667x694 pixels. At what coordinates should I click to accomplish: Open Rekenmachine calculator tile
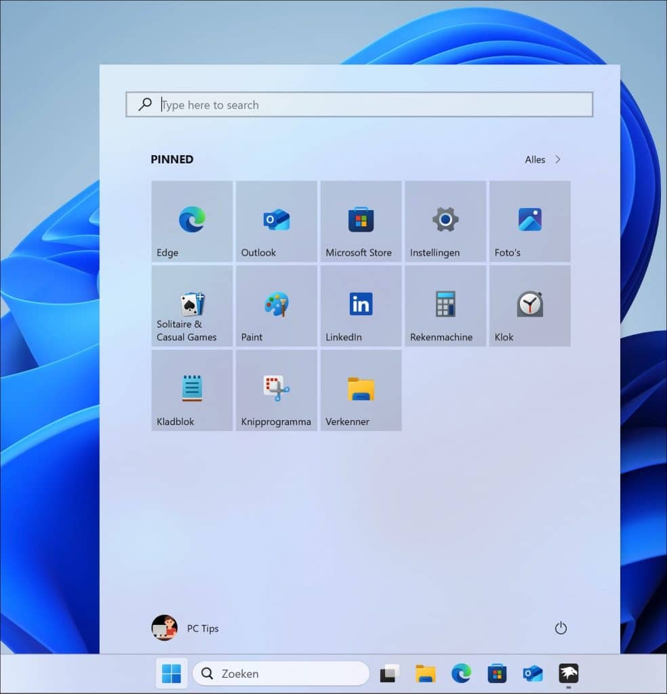(445, 306)
